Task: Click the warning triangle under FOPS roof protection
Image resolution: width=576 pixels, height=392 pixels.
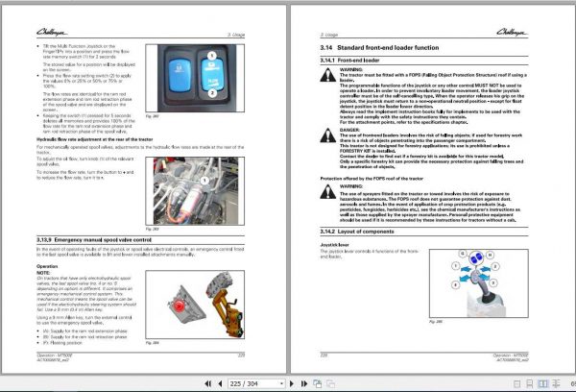Action: tap(327, 192)
